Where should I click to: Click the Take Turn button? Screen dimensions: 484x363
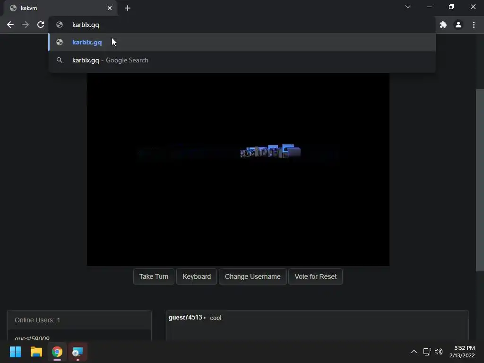154,277
